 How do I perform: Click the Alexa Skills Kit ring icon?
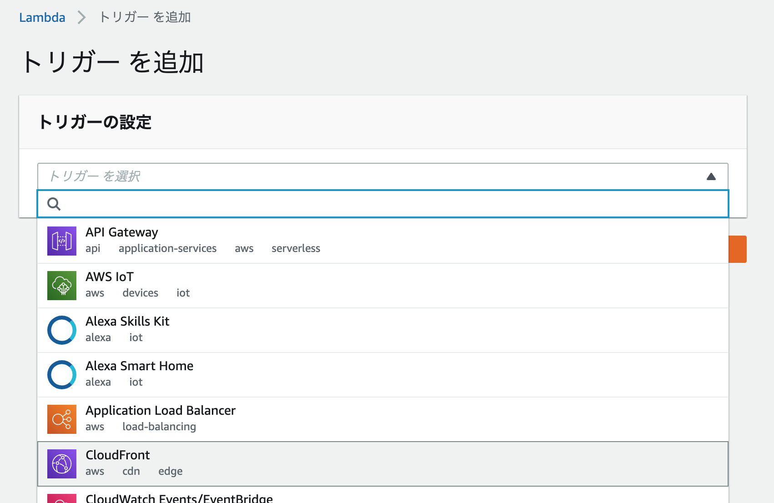pyautogui.click(x=62, y=330)
